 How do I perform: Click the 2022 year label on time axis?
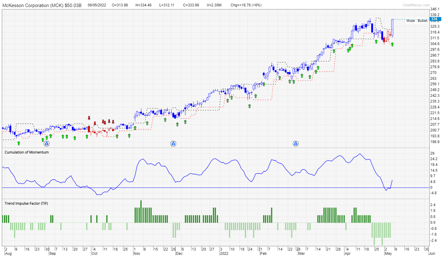224,253
